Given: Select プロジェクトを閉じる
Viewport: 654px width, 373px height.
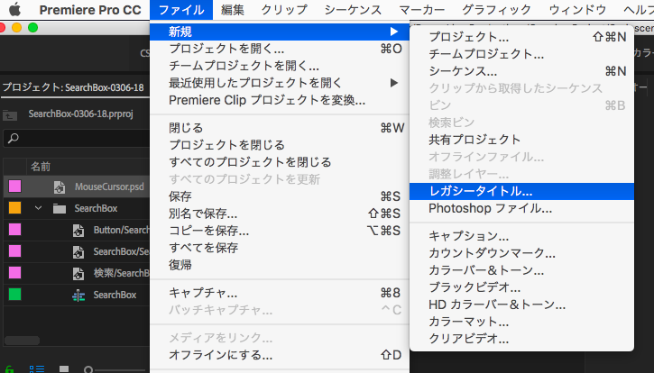Looking at the screenshot, I should tap(280, 145).
